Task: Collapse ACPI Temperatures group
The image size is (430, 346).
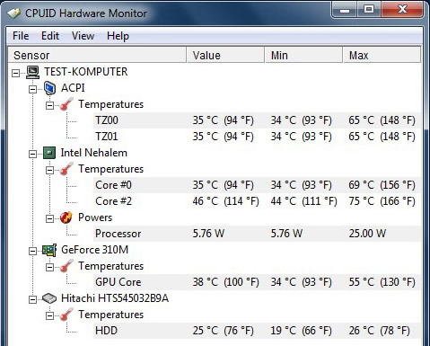Action: pos(49,105)
